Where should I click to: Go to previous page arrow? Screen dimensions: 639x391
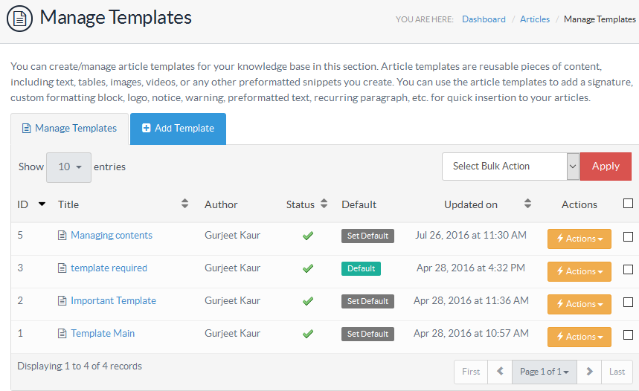[x=500, y=372]
